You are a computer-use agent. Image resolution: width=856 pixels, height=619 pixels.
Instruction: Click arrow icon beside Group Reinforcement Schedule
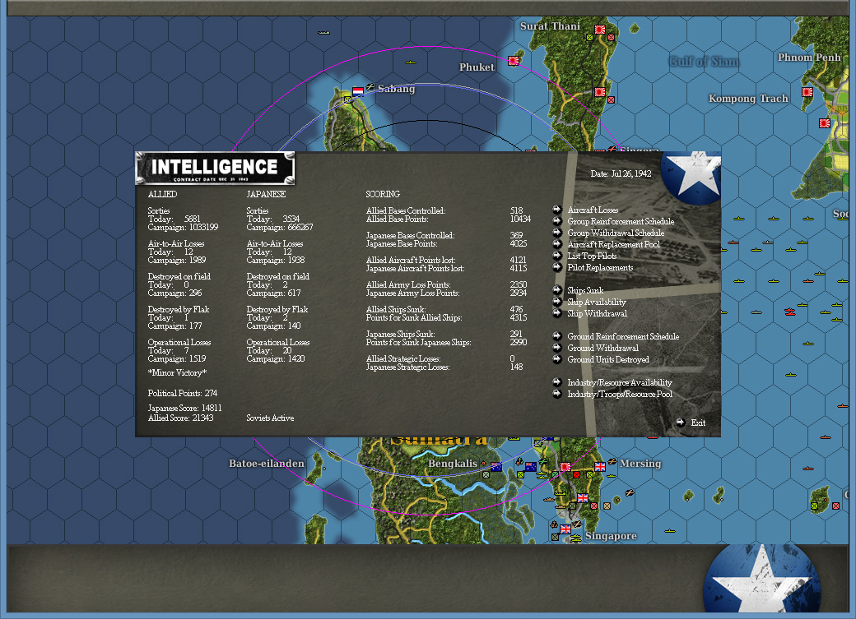(x=557, y=221)
